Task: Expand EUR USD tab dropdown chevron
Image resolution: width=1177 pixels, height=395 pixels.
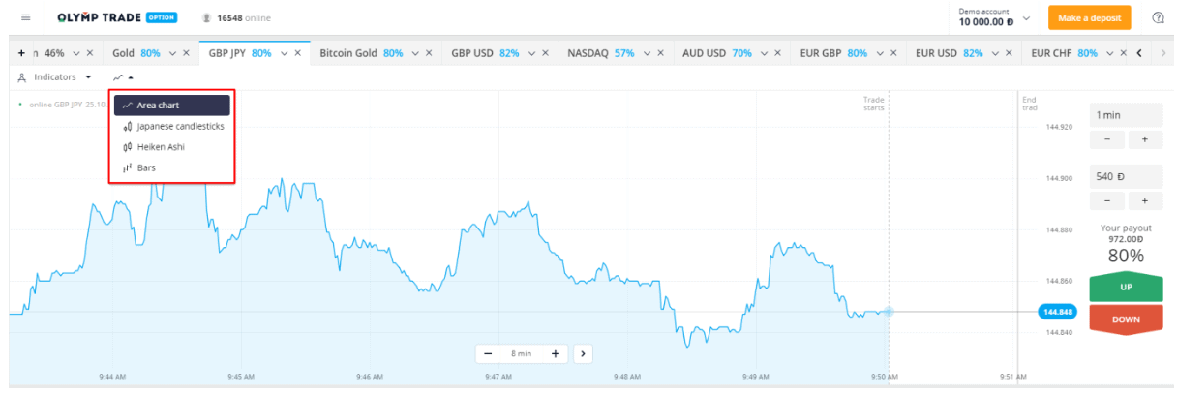Action: (995, 53)
